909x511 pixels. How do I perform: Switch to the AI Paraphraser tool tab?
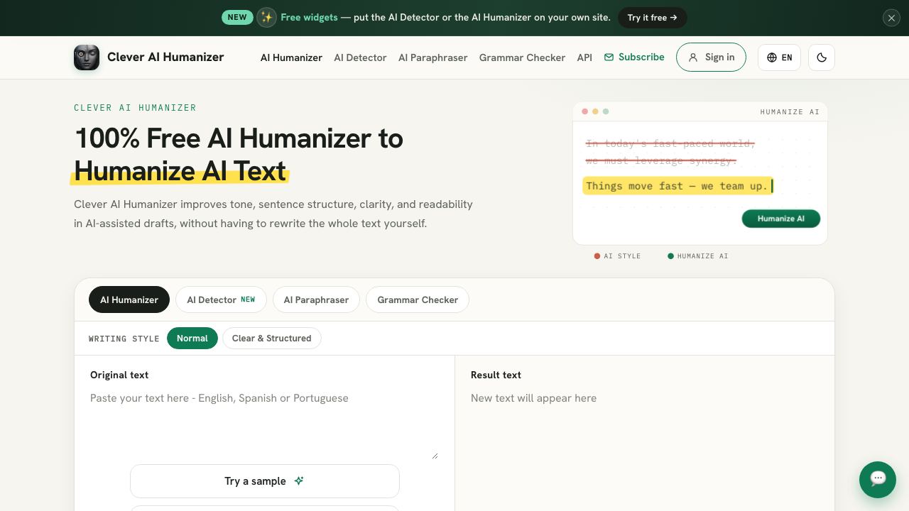(x=316, y=300)
